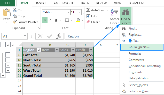Click the select-all corner triangle
Image resolution: width=164 pixels, height=95 pixels.
20,45
